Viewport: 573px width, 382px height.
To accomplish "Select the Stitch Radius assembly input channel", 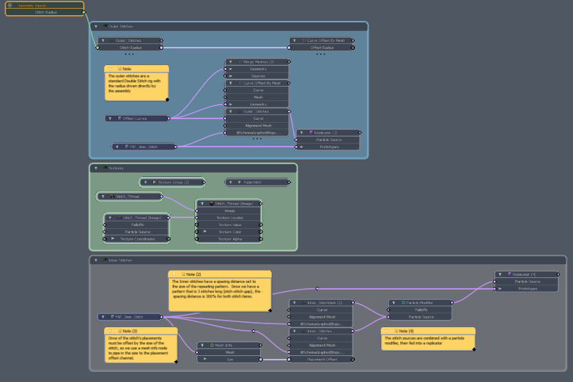I will click(x=46, y=12).
